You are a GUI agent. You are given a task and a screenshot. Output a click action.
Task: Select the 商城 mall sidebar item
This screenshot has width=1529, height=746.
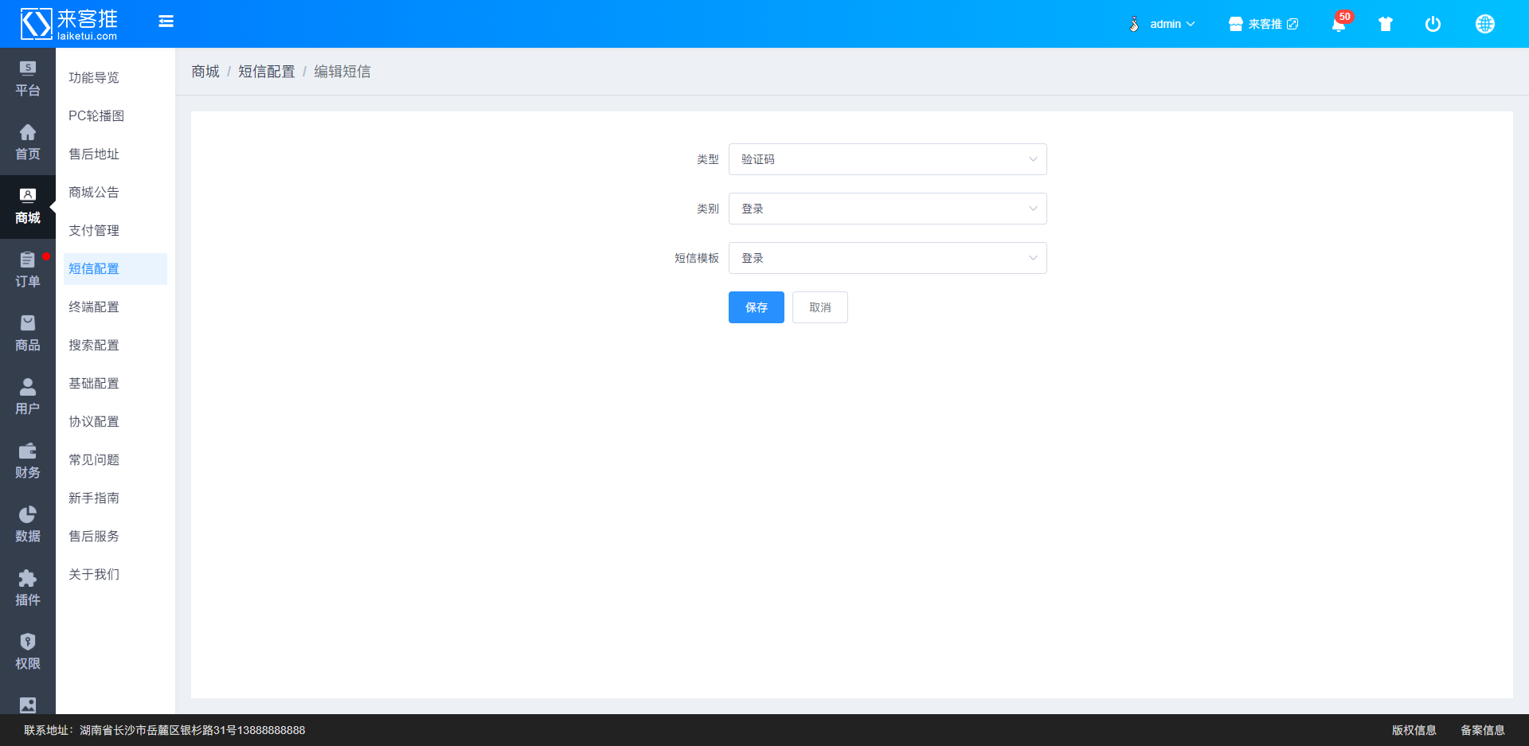(x=28, y=206)
